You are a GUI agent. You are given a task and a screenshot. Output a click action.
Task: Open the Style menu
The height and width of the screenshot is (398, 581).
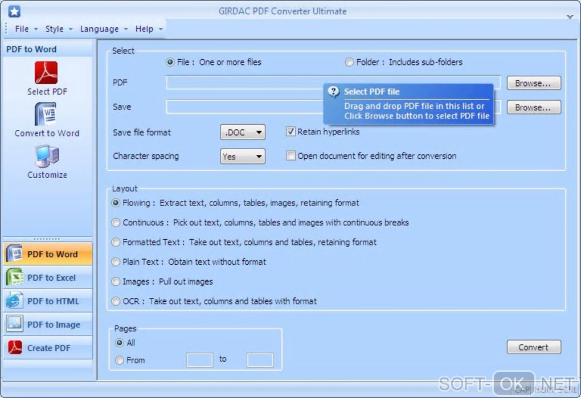pos(59,29)
